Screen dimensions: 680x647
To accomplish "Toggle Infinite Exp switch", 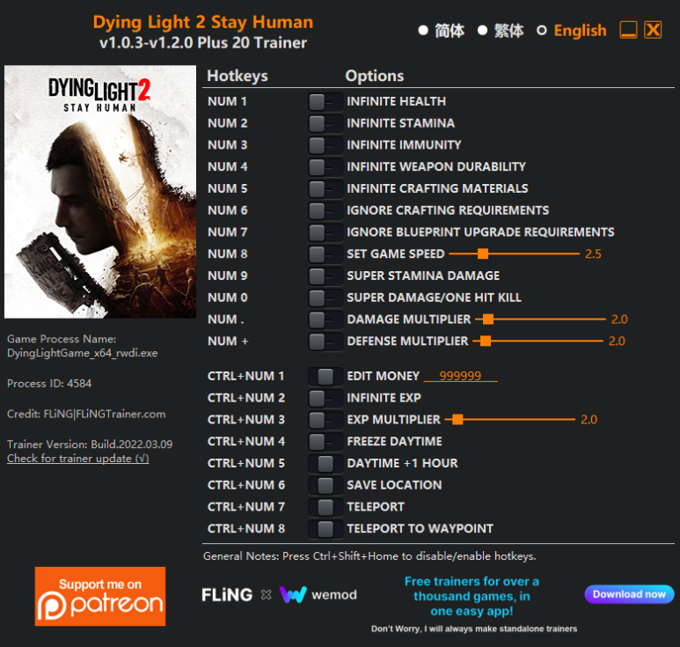I will [325, 398].
